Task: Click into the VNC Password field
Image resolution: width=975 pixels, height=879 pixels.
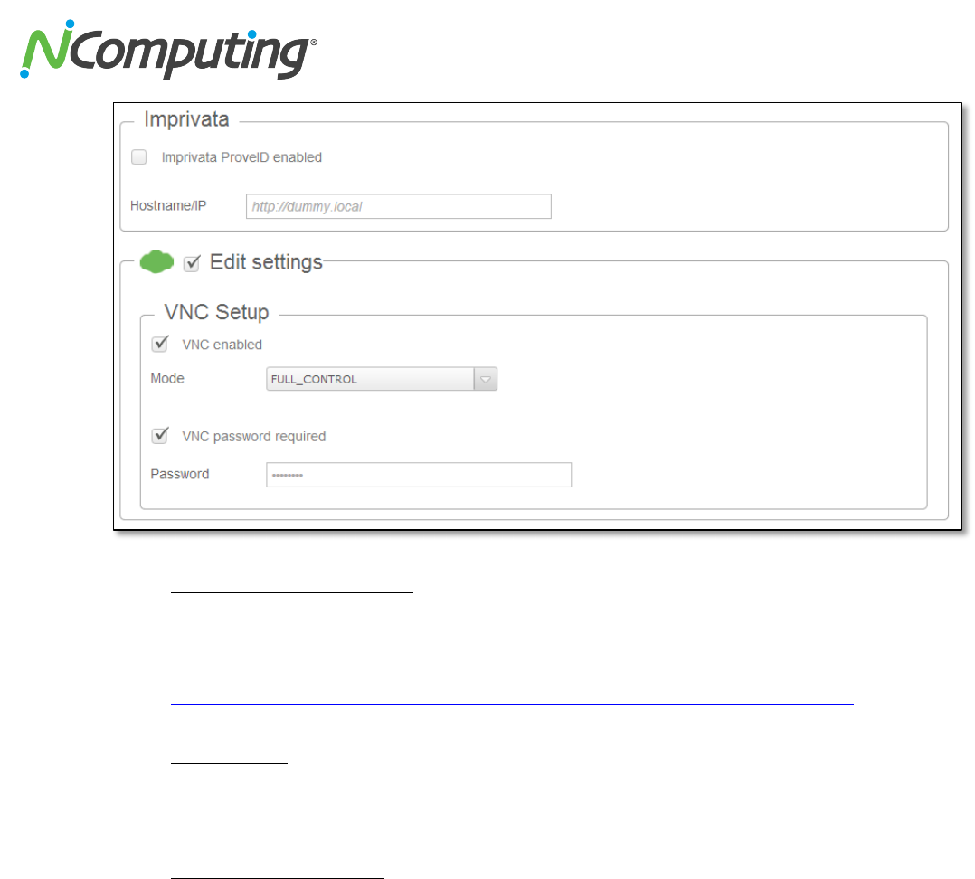Action: pos(419,475)
